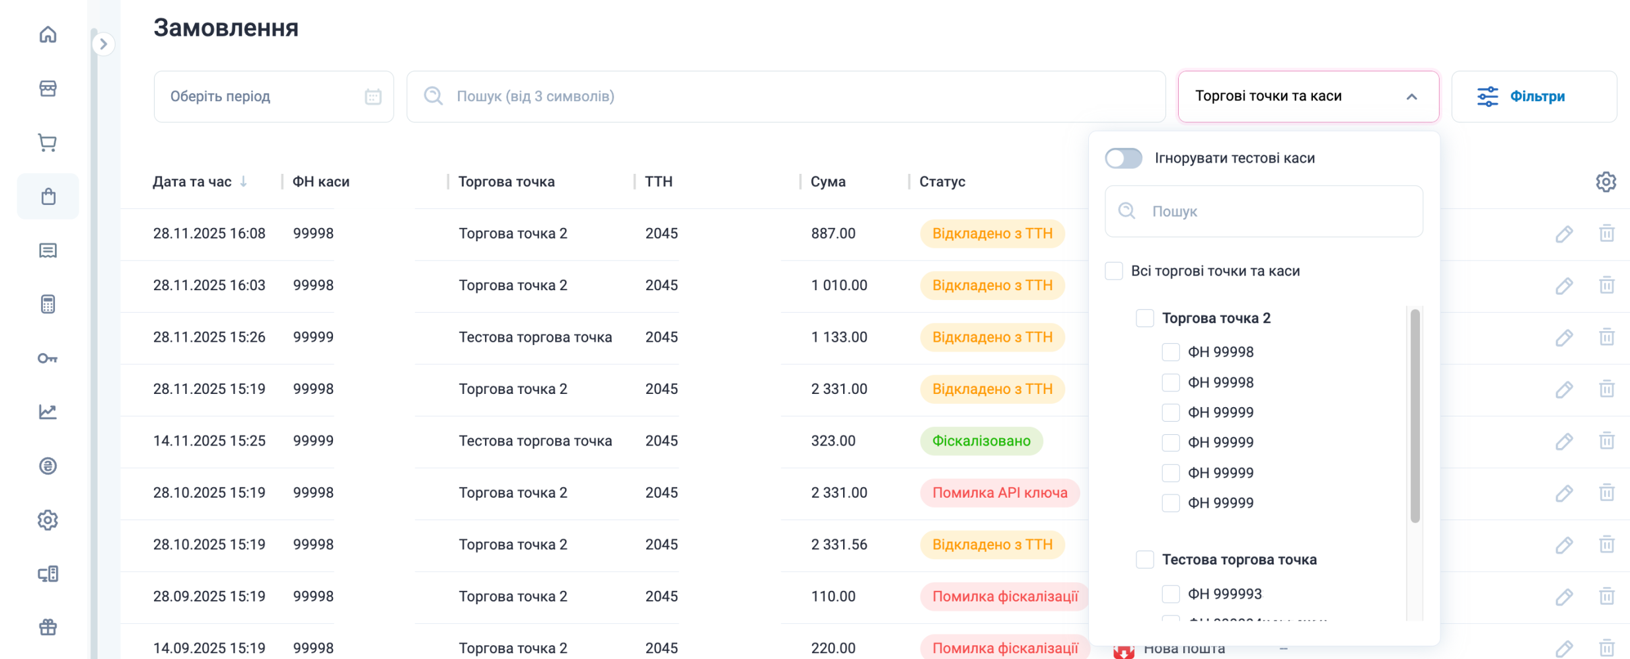Viewport: 1630px width, 659px height.
Task: Toggle the Ігнорувати тестові каси switch
Action: pyautogui.click(x=1123, y=159)
